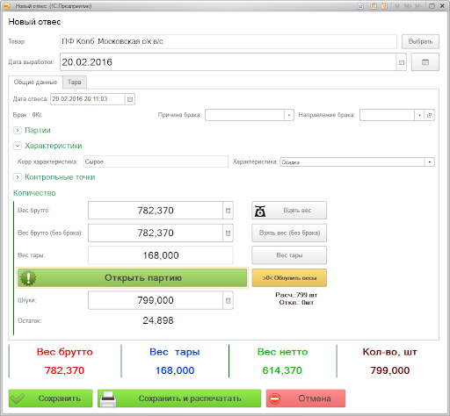Open the Причина брака dropdown
This screenshot has height=416, width=450.
tap(289, 115)
